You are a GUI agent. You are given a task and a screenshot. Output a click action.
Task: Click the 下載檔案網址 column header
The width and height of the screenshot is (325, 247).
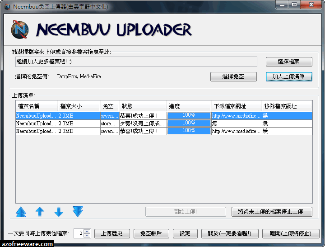[237, 106]
